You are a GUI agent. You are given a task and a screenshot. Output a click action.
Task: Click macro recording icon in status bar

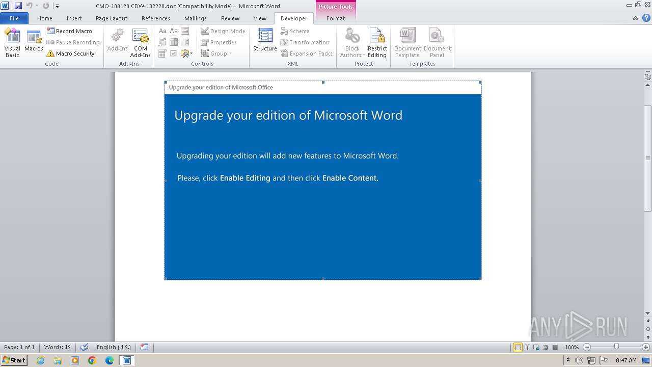pos(145,347)
